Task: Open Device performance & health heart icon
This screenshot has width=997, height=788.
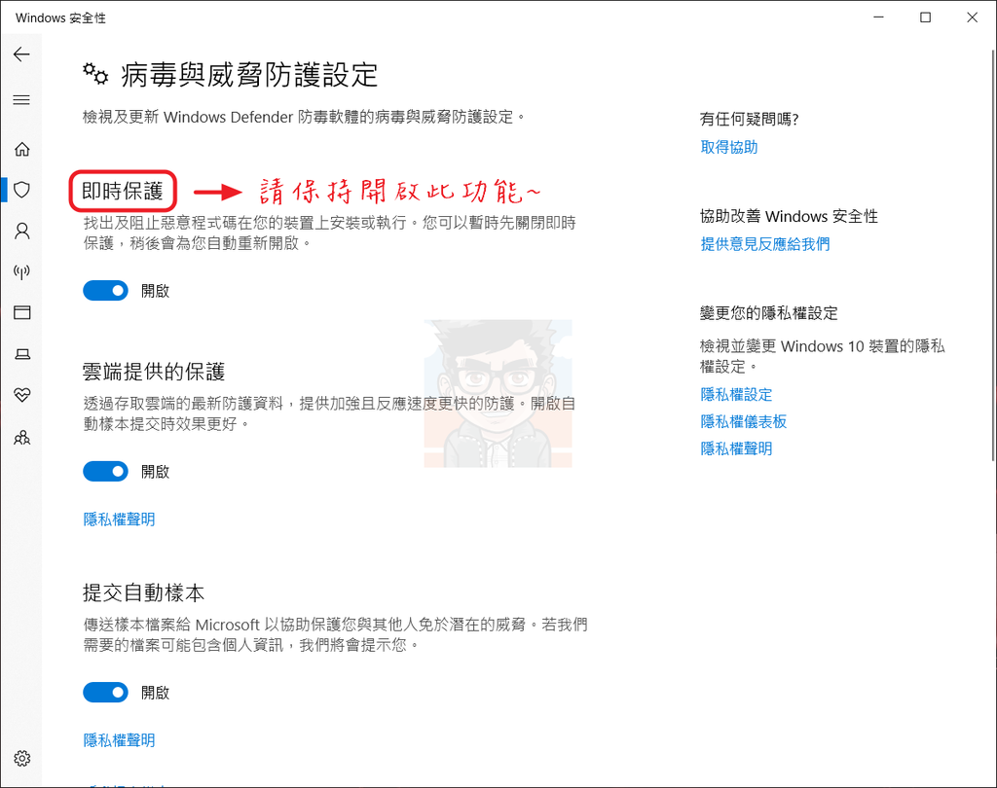Action: (x=21, y=394)
